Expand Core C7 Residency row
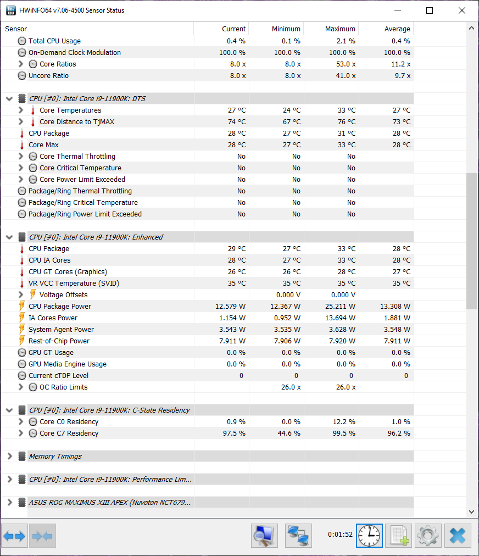479x556 pixels. click(20, 433)
